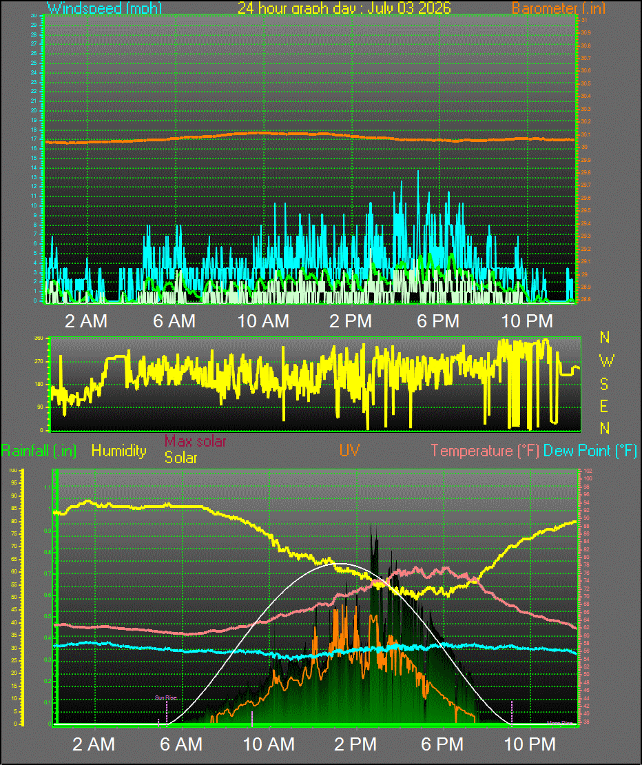Click '10 AM' under the wind speed graph
Screen dimensions: 642x765
(x=263, y=321)
